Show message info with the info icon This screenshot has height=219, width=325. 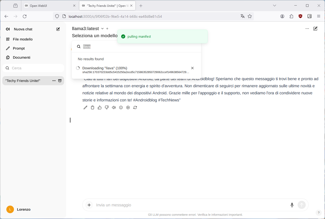[121, 107]
